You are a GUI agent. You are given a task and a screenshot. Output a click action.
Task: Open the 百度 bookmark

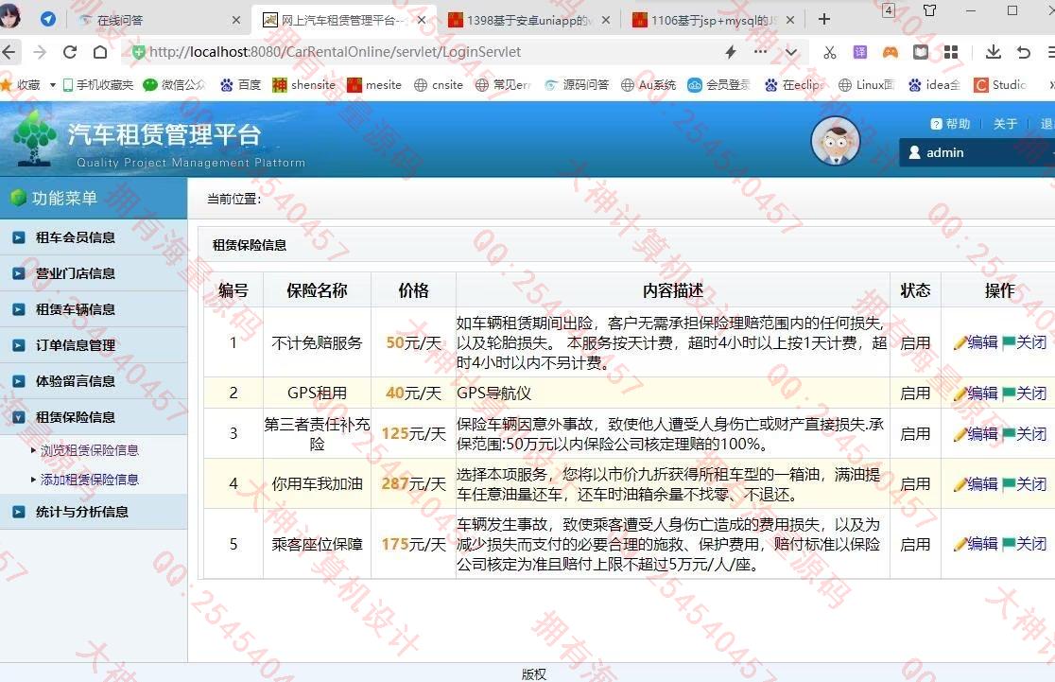point(240,85)
